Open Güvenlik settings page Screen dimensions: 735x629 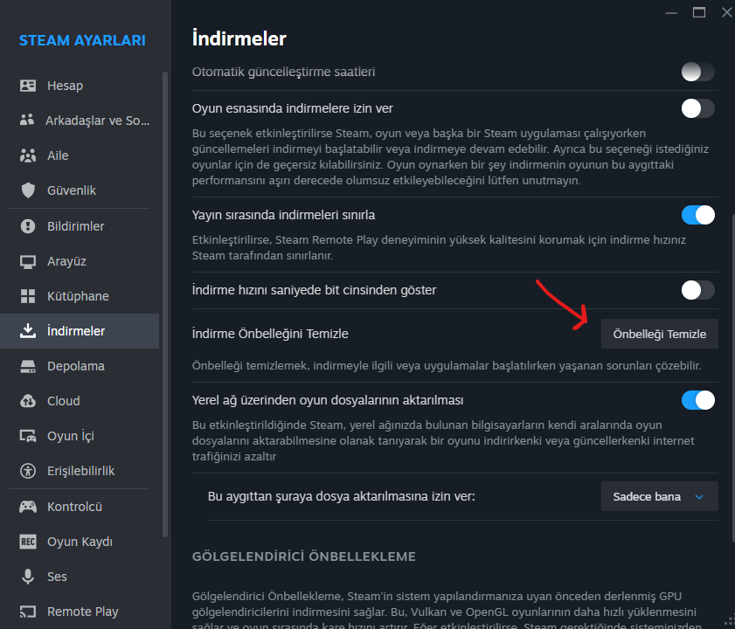tap(80, 190)
